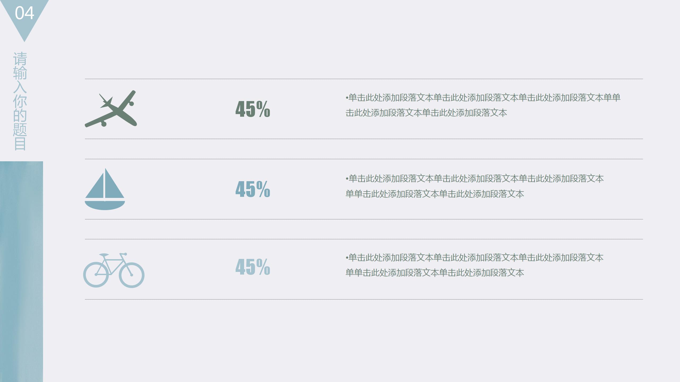Click the paragraph text in the airplane row
Image resolution: width=680 pixels, height=382 pixels.
(482, 105)
